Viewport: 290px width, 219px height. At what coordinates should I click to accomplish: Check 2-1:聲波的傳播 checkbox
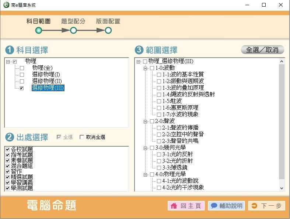click(159, 128)
